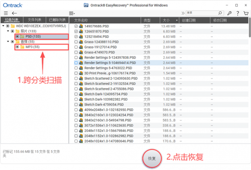Click PSD icon of 3840x2160x1.0-123024254.PSD
Screen dimensions: 251x170
(81, 115)
